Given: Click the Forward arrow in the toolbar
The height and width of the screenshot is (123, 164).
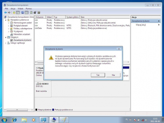Looking at the screenshot, I should (x=9, y=12).
